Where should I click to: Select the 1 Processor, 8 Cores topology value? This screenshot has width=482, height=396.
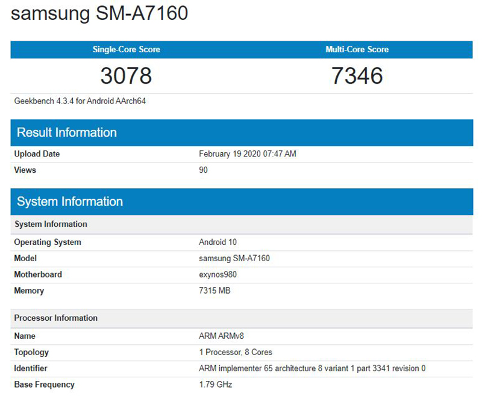pyautogui.click(x=236, y=352)
